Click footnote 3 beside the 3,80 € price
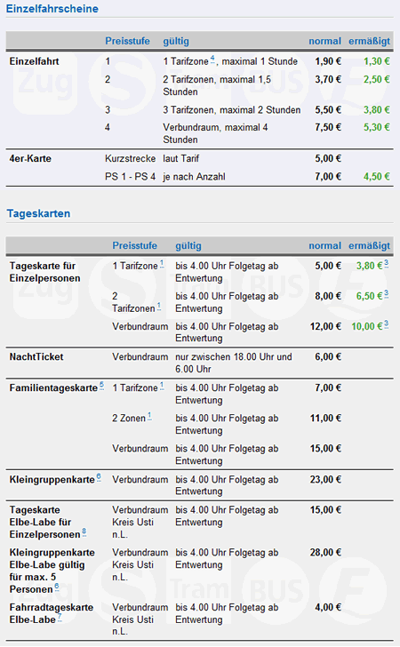The height and width of the screenshot is (647, 400). tap(387, 264)
